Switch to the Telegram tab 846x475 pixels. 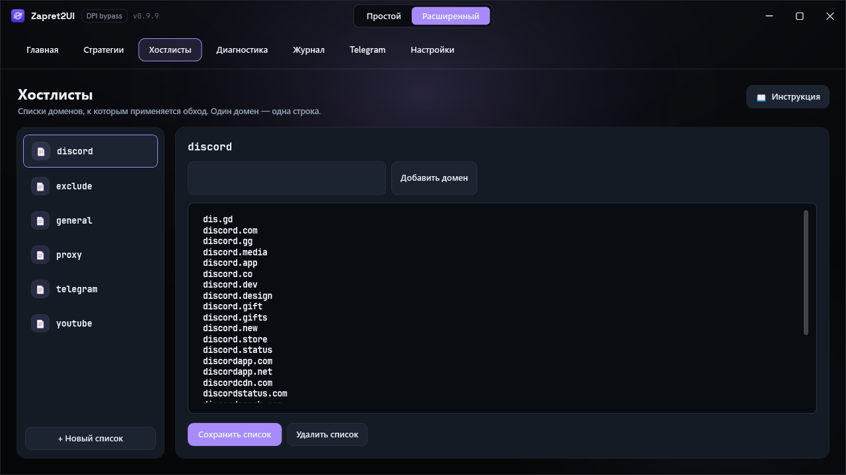367,49
